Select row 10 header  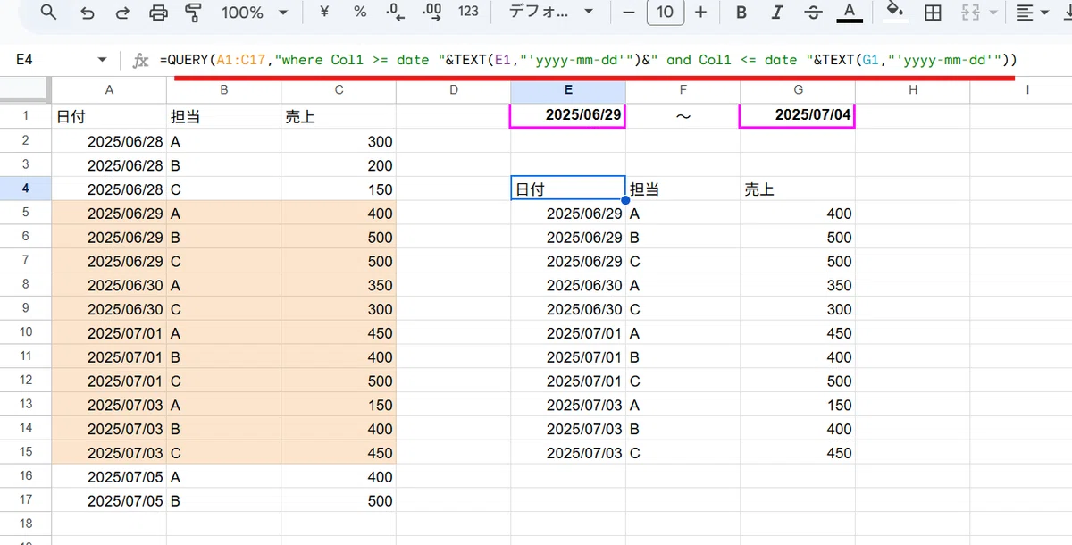(25, 332)
